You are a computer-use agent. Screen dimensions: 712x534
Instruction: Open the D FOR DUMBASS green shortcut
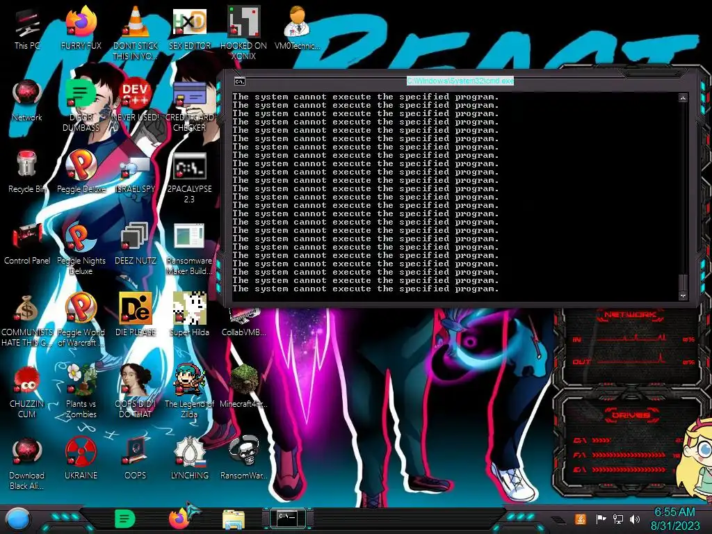[x=81, y=104]
